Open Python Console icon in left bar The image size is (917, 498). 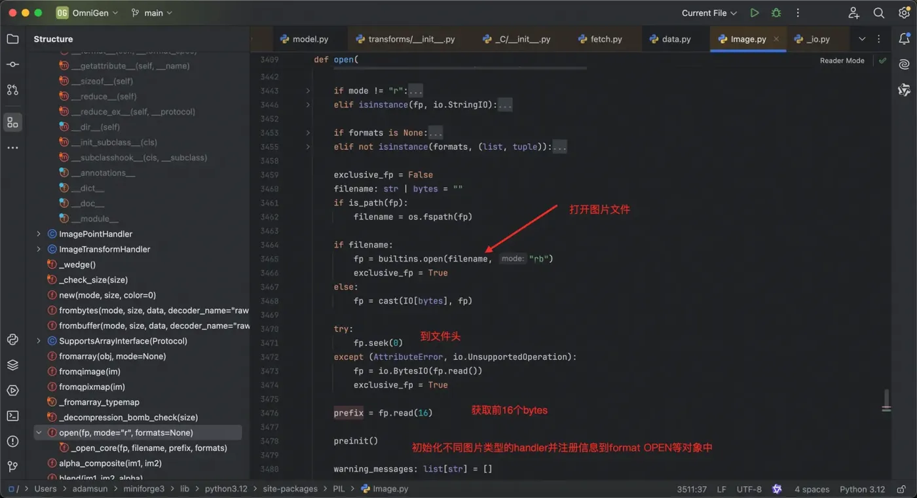12,340
